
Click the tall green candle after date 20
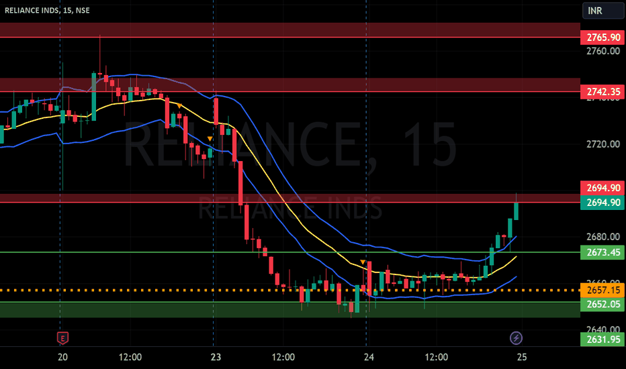pyautogui.click(x=94, y=97)
